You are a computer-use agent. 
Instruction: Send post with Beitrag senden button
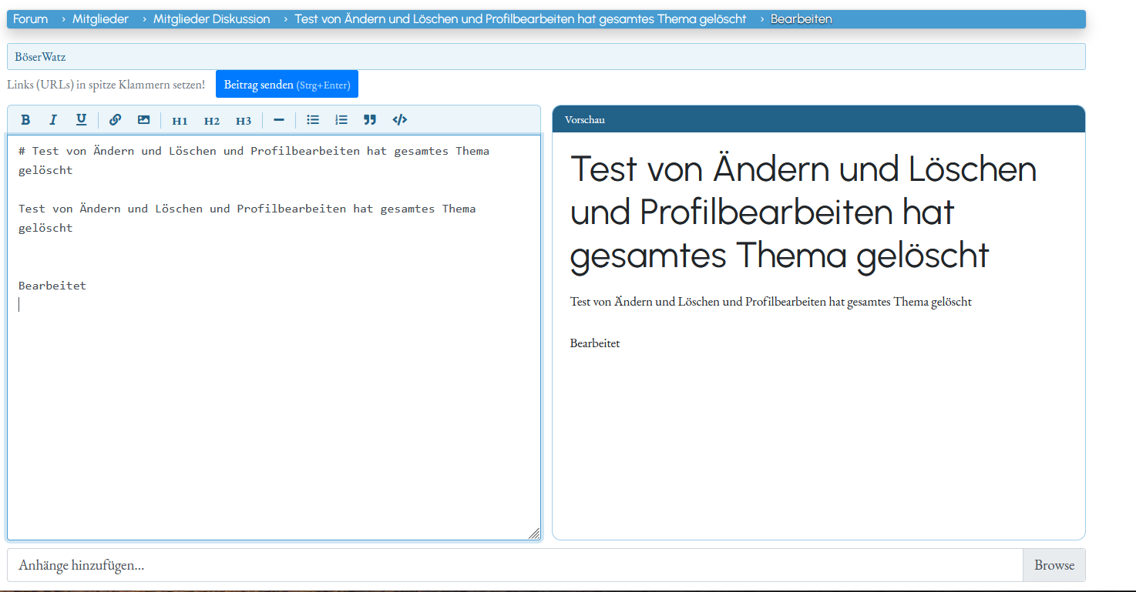coord(287,85)
